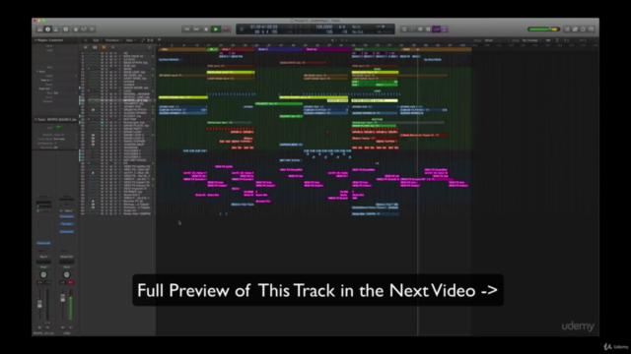Click the LCD display time position readout
This screenshot has width=631, height=354.
(263, 27)
